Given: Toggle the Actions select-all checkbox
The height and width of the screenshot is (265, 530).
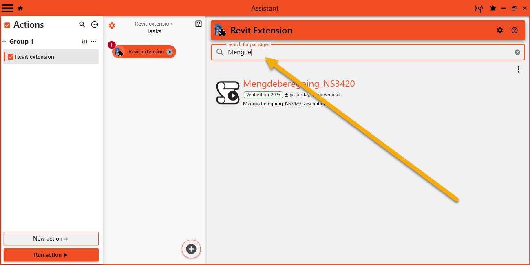Looking at the screenshot, I should [7, 25].
